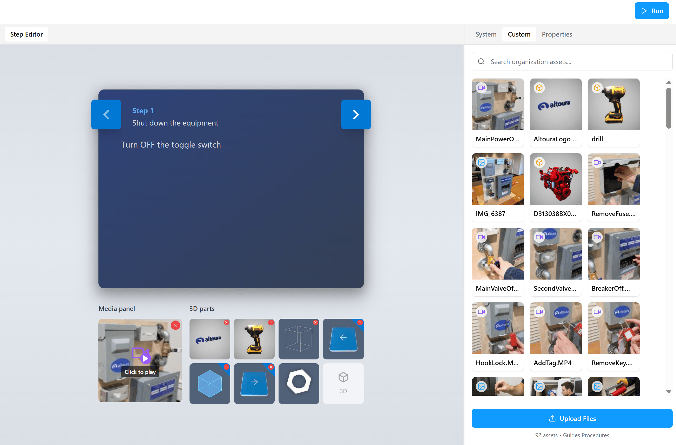Open the AddTag.MP4 asset
This screenshot has width=676, height=445.
click(556, 337)
